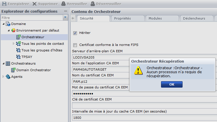Collapse the Domaine tree node
Image resolution: width=217 pixels, height=122 pixels.
pos(3,24)
